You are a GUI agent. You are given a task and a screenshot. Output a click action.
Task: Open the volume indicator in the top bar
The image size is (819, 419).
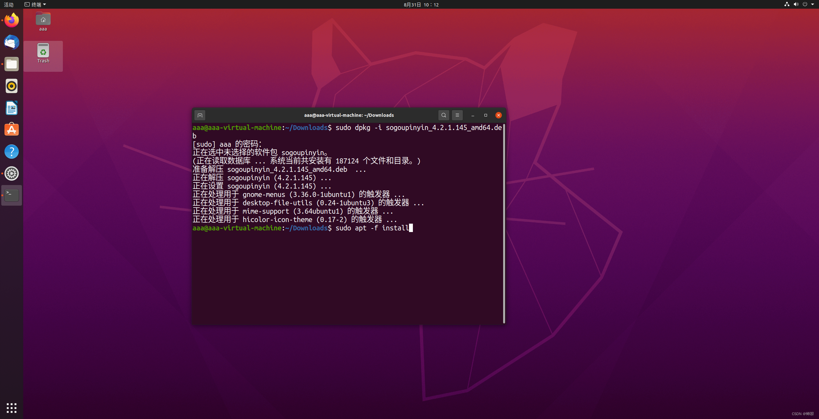[x=796, y=5]
